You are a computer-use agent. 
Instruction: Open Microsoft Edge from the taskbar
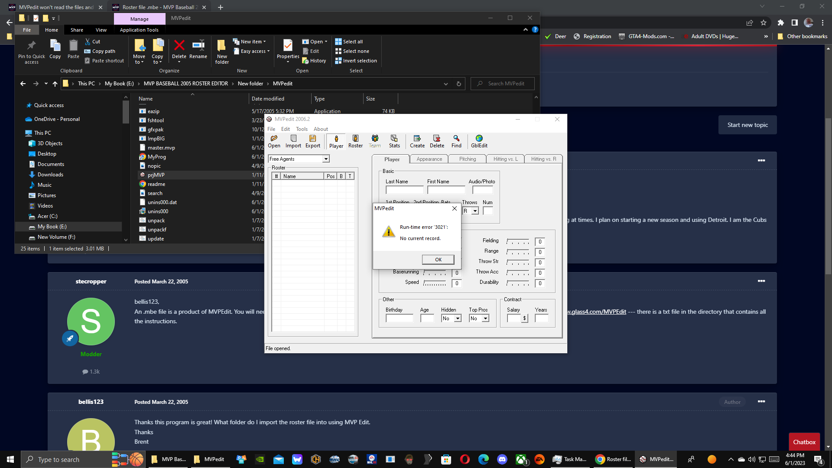(483, 459)
